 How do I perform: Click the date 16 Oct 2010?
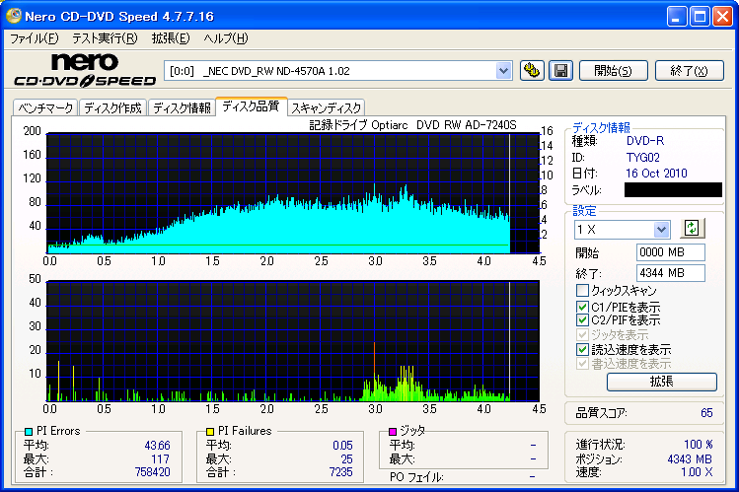click(656, 174)
